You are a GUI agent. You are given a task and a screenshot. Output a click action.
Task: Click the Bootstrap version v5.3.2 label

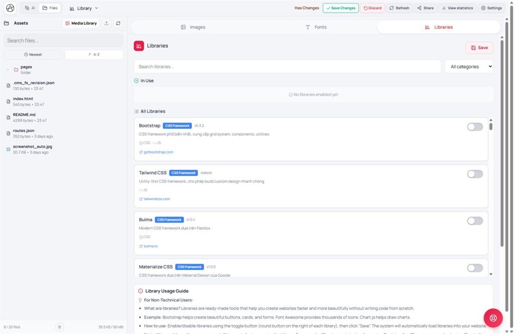tap(199, 126)
